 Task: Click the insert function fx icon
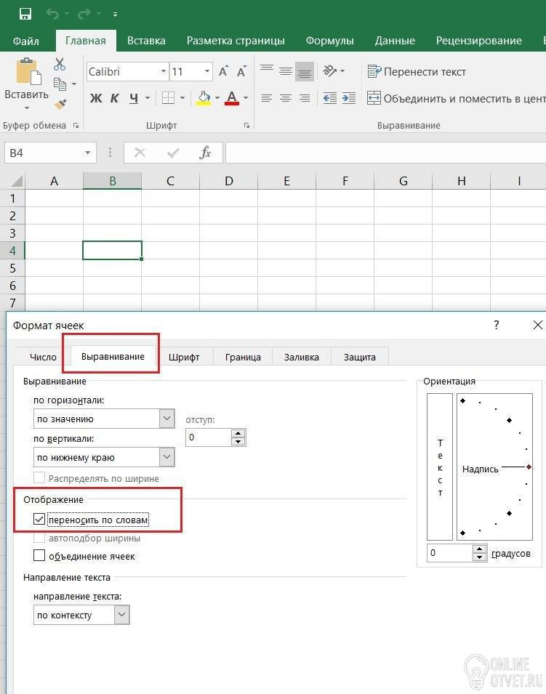[205, 153]
